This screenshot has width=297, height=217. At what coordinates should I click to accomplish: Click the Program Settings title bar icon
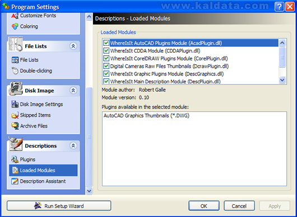click(6, 6)
